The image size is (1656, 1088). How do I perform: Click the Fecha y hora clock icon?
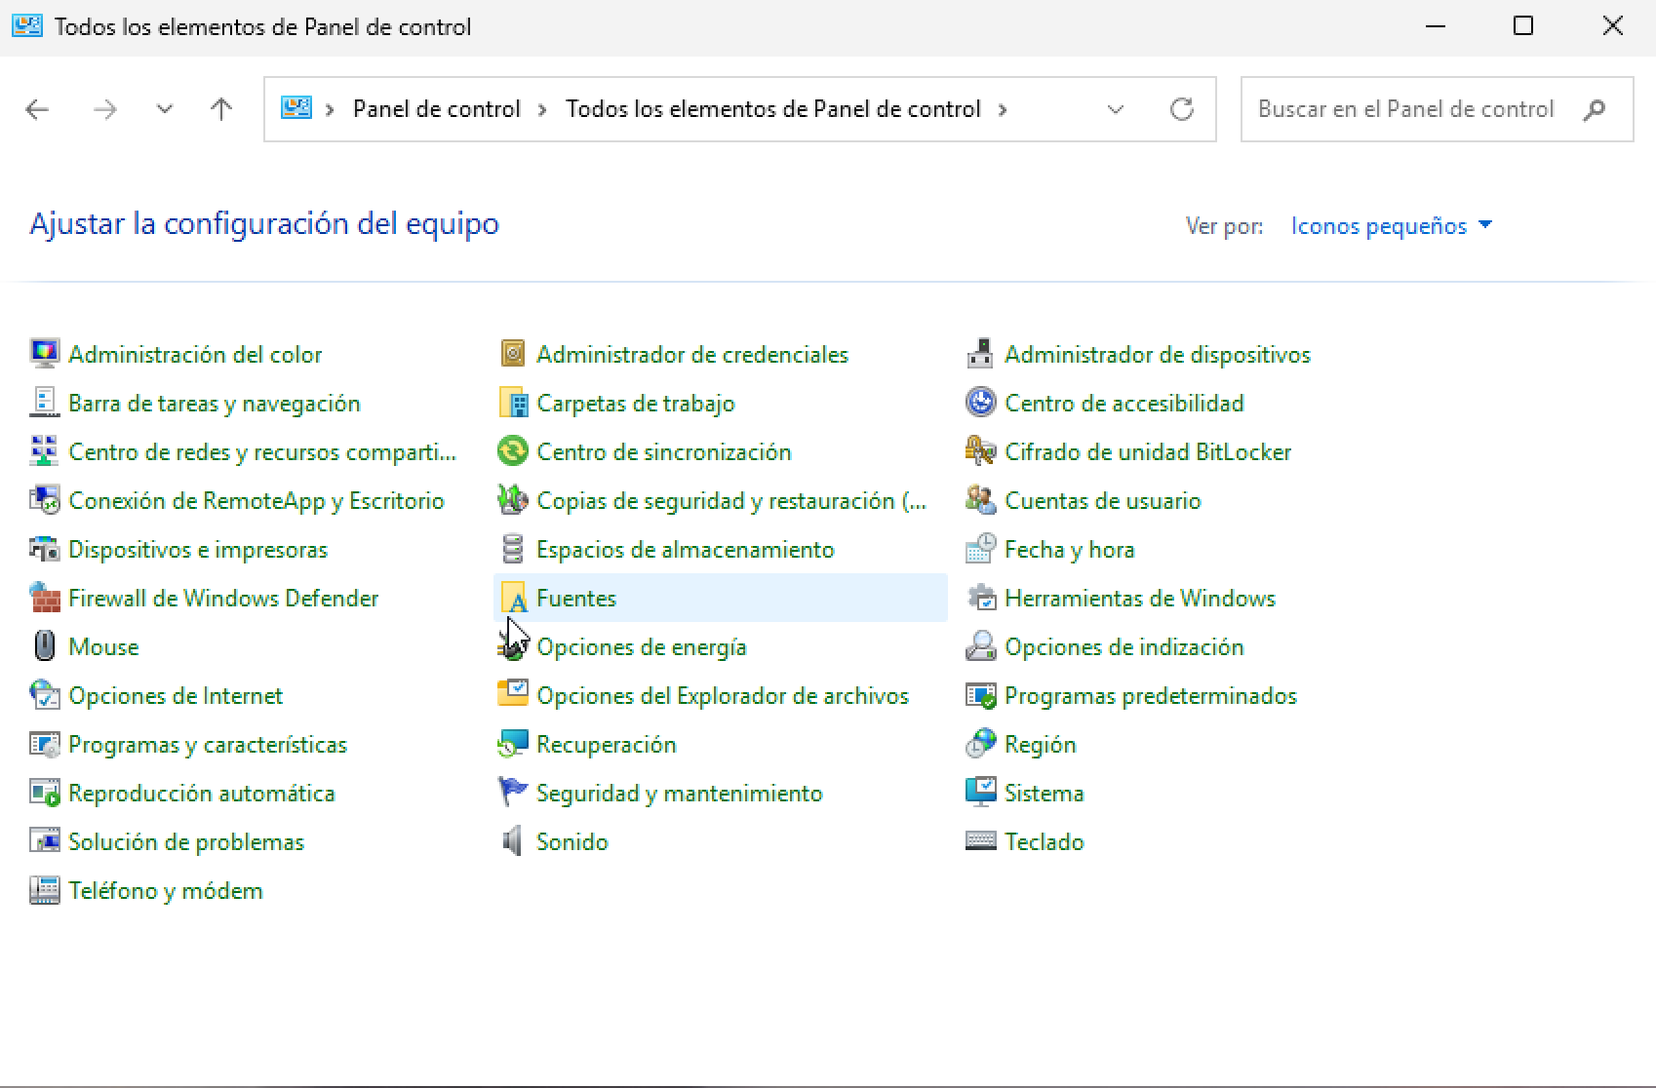[980, 549]
